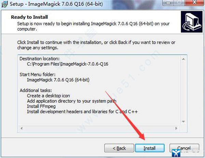Click the blue figure logo near Cancel
205x158 pixels.
pos(176,153)
